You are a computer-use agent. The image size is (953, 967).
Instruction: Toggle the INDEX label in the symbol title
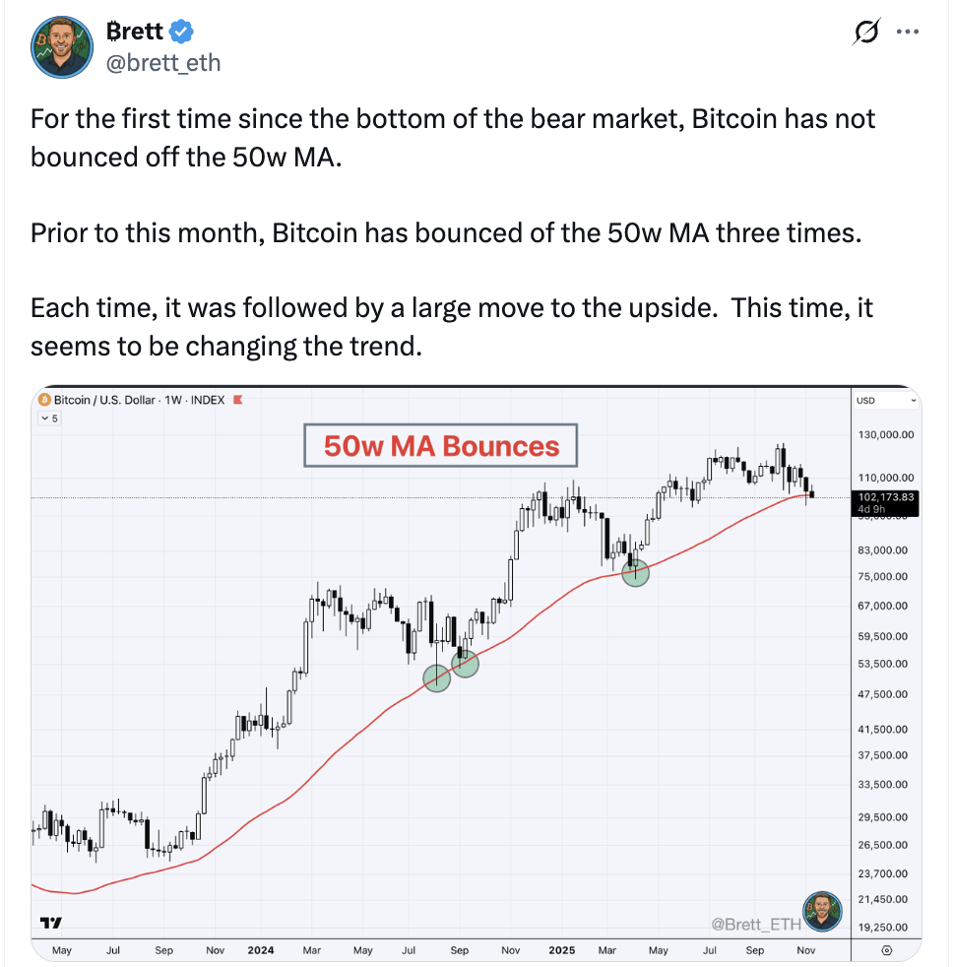pos(209,401)
